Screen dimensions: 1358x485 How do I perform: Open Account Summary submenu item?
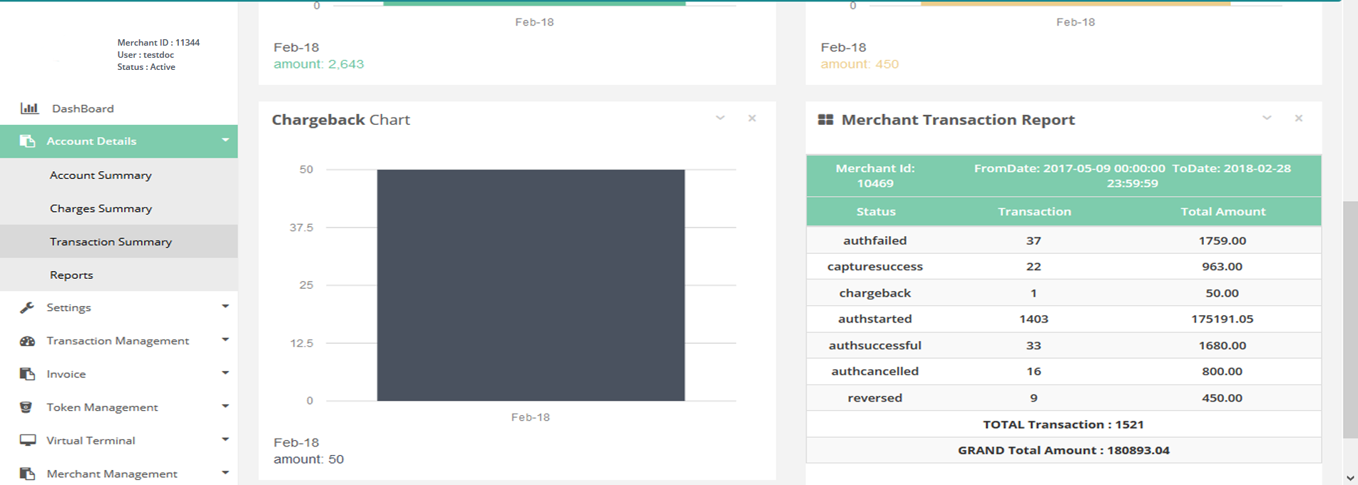(101, 175)
